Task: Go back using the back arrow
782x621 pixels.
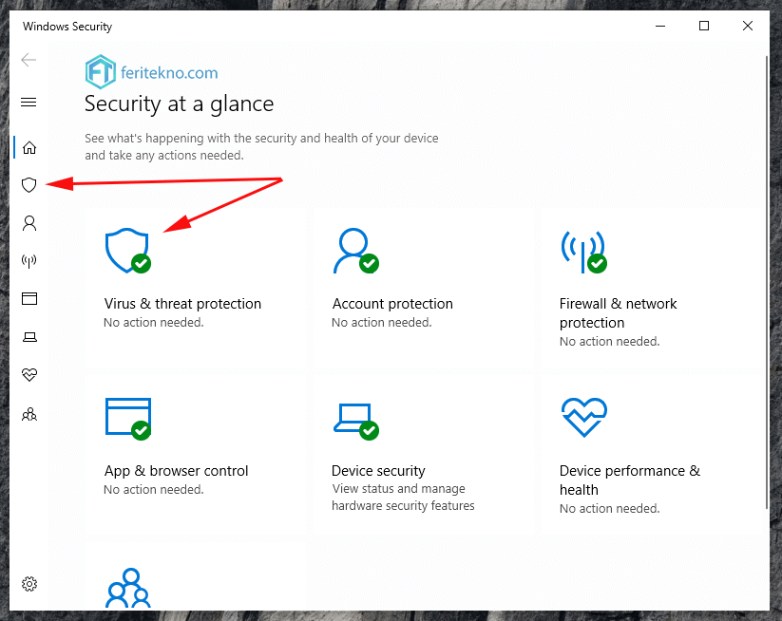Action: tap(29, 60)
